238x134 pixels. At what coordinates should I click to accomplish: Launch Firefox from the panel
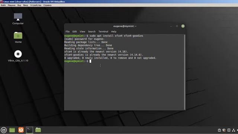click(x=21, y=130)
